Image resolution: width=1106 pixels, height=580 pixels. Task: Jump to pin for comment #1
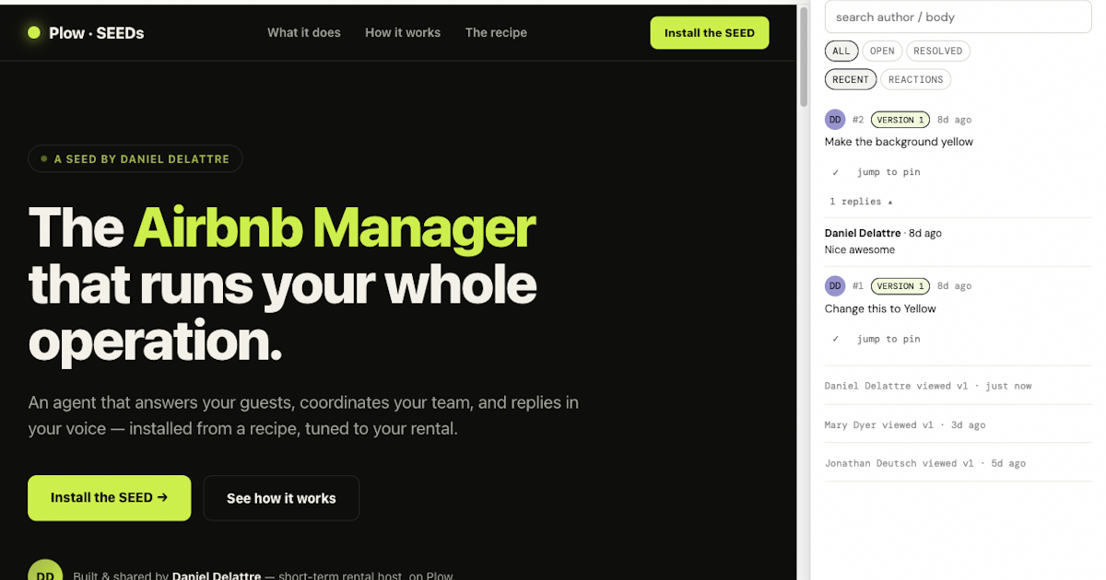[x=888, y=339]
